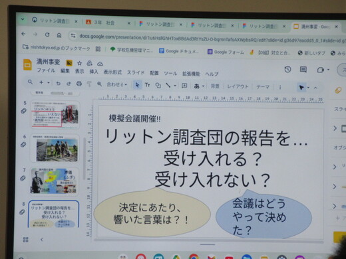Select the shape insert tool
This screenshot has height=259, width=346.
click(x=158, y=85)
